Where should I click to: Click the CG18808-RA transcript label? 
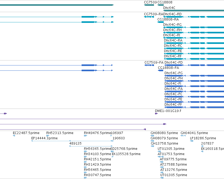coord(168,19)
